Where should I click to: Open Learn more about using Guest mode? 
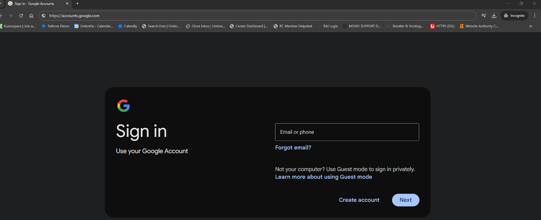pyautogui.click(x=324, y=177)
